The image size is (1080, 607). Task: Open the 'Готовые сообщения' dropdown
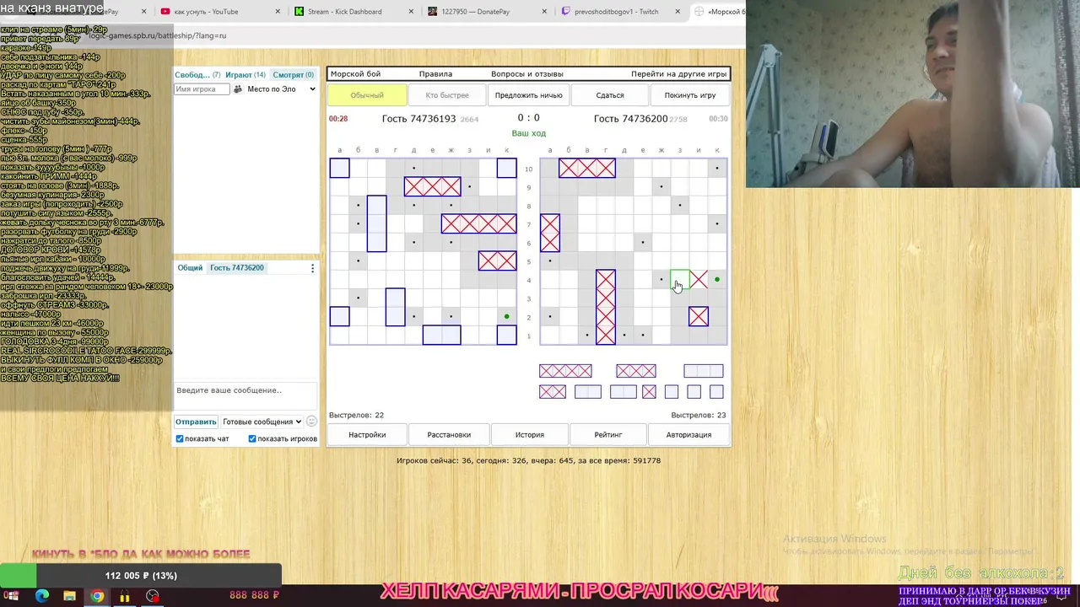tap(262, 422)
